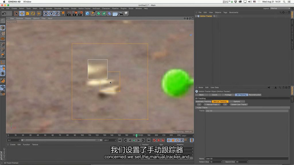The image size is (294, 165).
Task: Click the track Name input field
Action: click(x=247, y=159)
